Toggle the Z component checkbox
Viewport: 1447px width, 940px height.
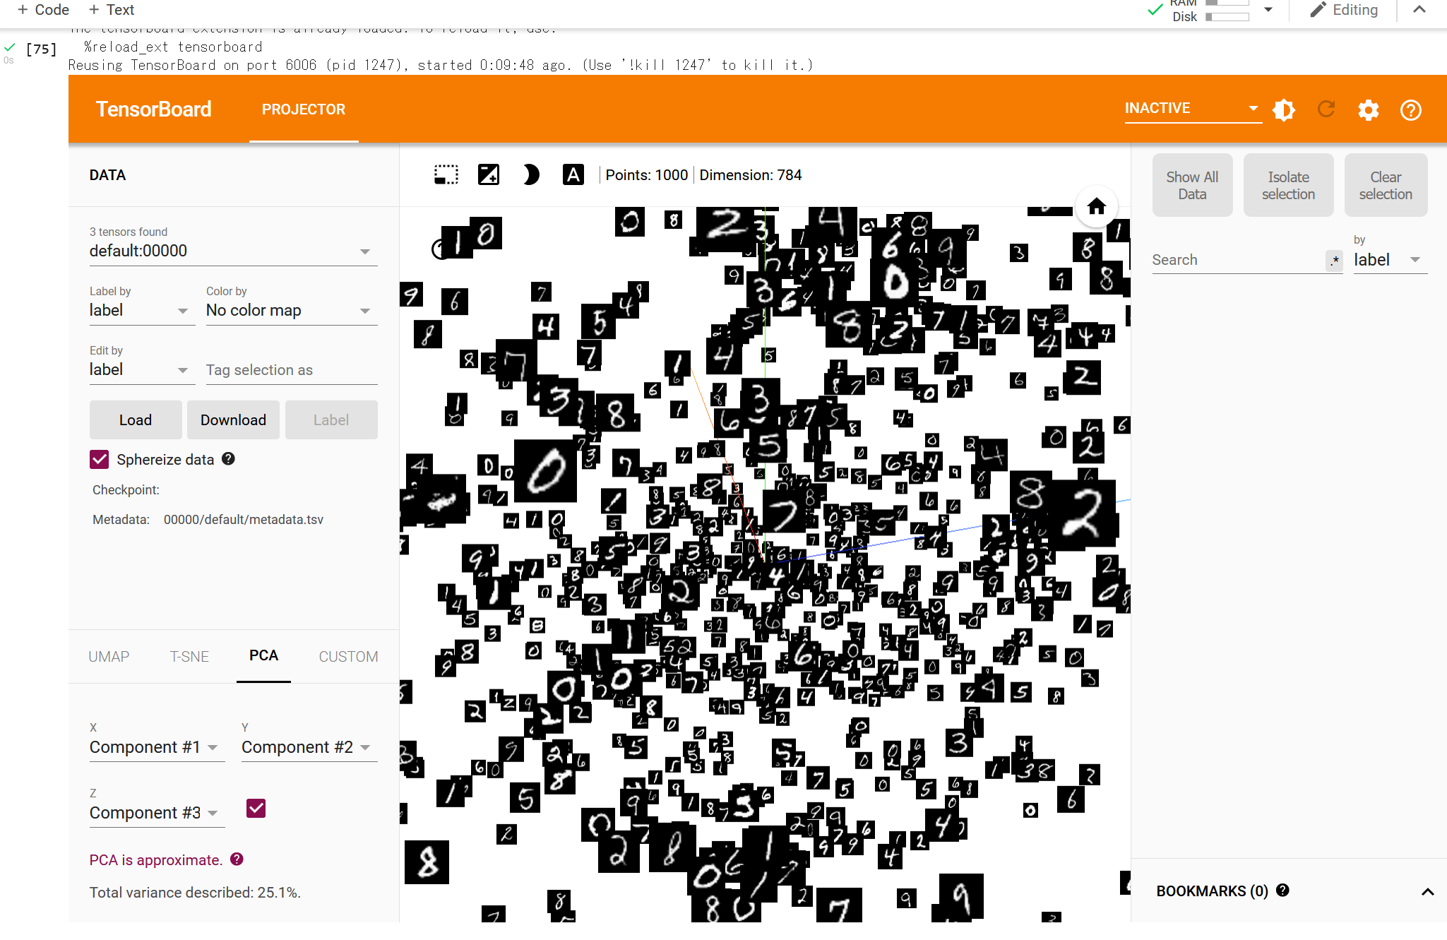[256, 808]
